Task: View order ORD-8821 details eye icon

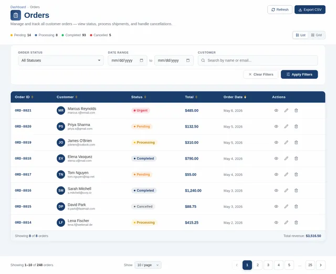Action: (276, 111)
